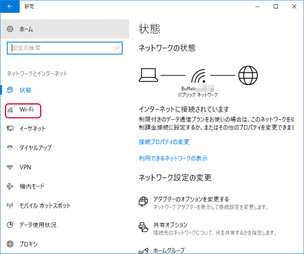Open モバイル ホットスポット settings
The width and height of the screenshot is (304, 254).
pyautogui.click(x=45, y=205)
